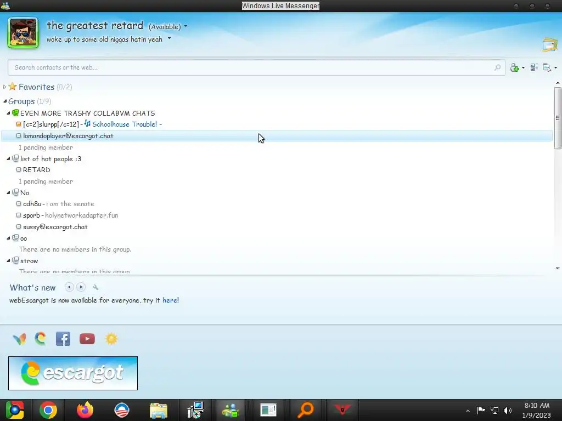Focus the Search contacts or the web field
Viewport: 562px width, 421px height.
point(256,67)
